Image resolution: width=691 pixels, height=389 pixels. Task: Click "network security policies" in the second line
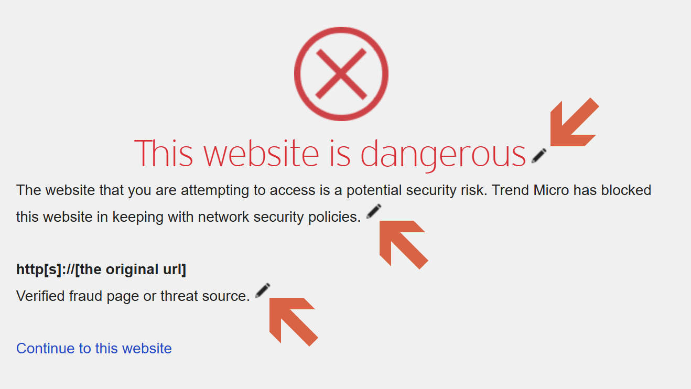(279, 217)
